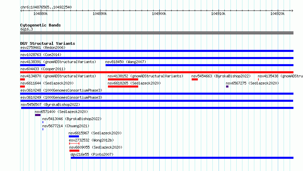The image size is (303, 171).
Task: Select the gray 6q16.3 band bar
Action: [x=157, y=33]
